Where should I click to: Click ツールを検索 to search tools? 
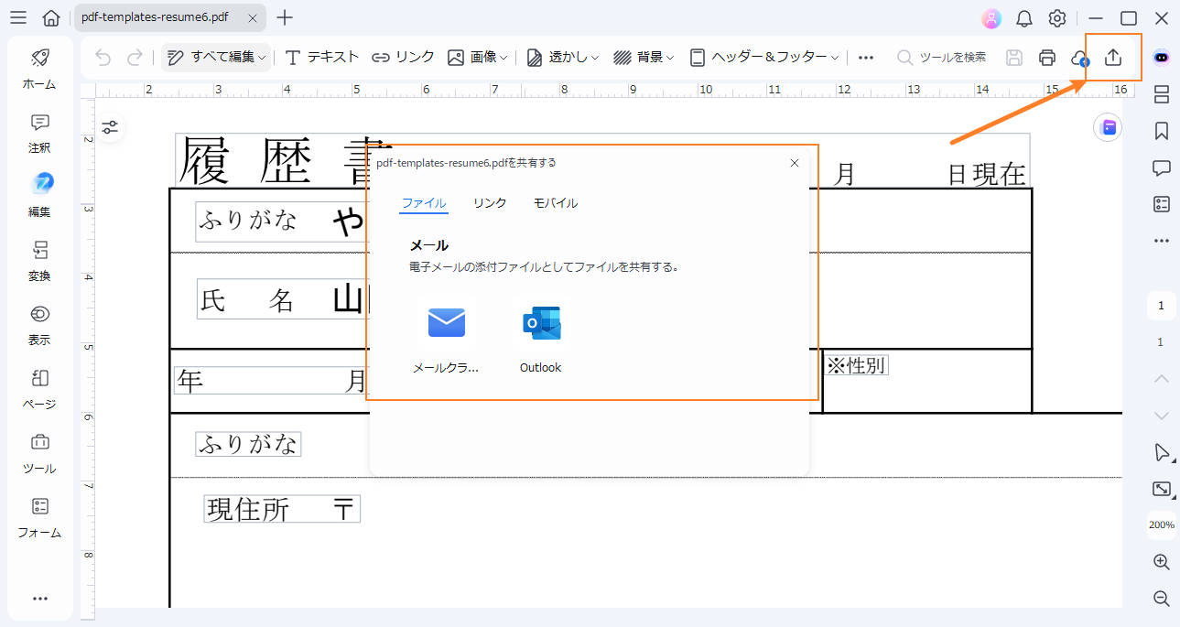point(943,56)
